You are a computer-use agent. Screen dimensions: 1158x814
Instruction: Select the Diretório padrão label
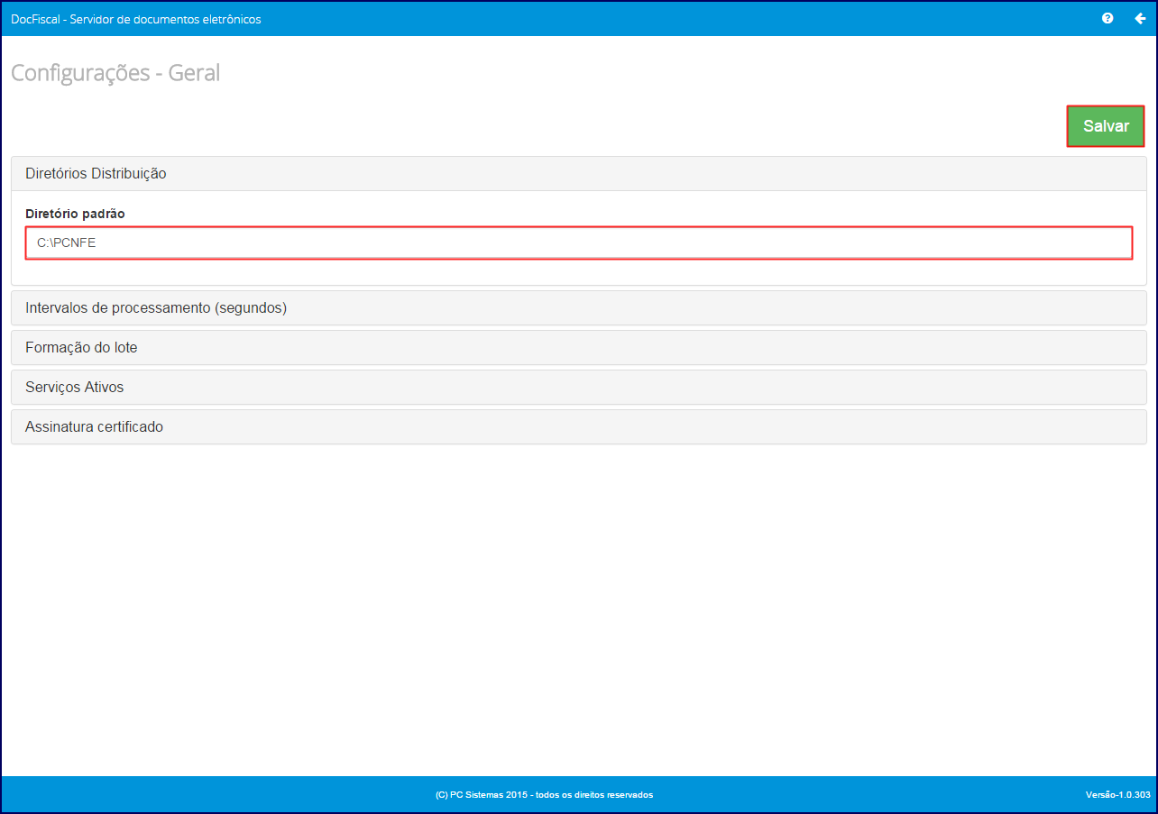click(x=75, y=214)
